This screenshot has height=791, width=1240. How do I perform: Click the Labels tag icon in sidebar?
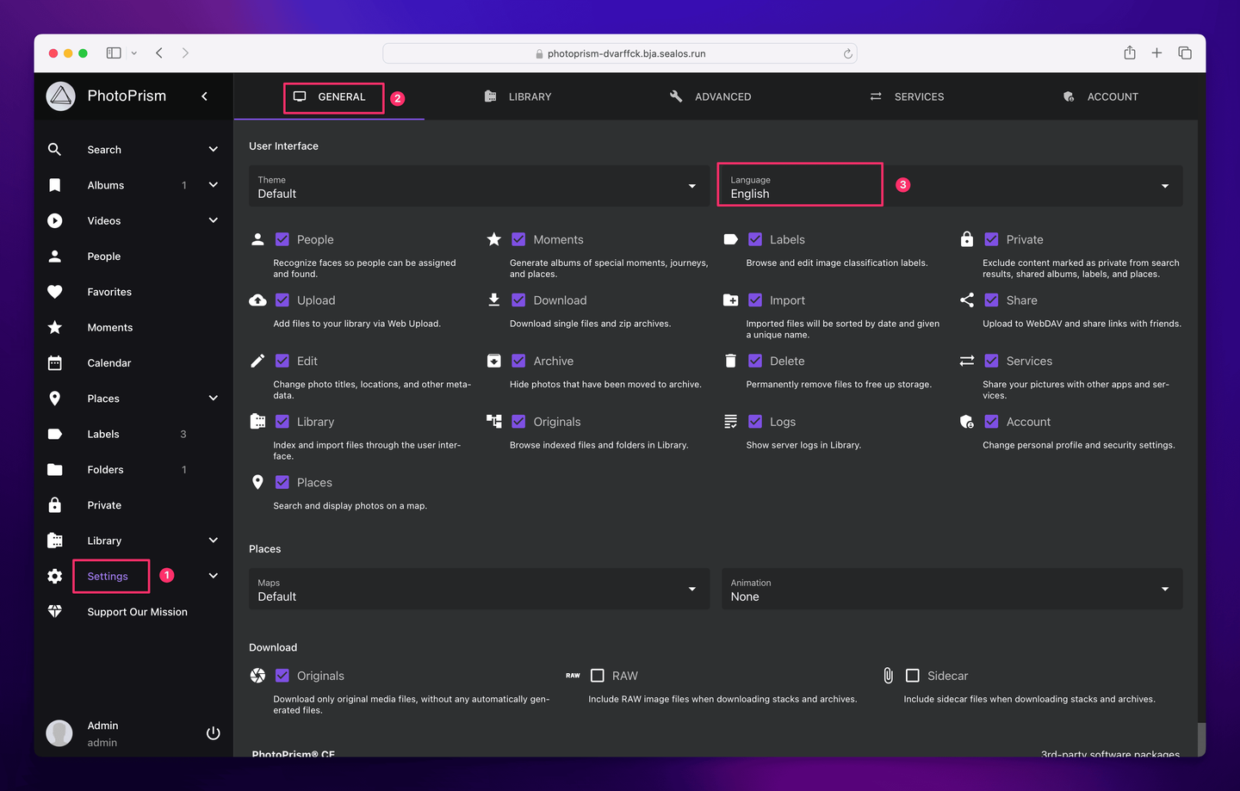click(x=55, y=435)
